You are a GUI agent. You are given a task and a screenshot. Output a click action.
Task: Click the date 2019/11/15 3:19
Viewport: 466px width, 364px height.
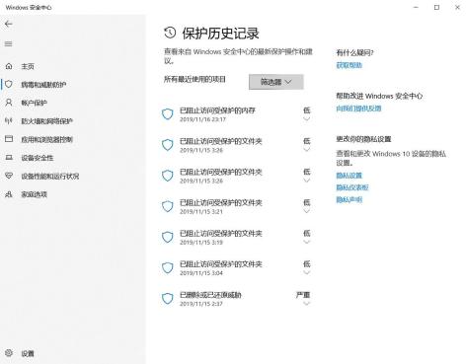click(x=201, y=243)
